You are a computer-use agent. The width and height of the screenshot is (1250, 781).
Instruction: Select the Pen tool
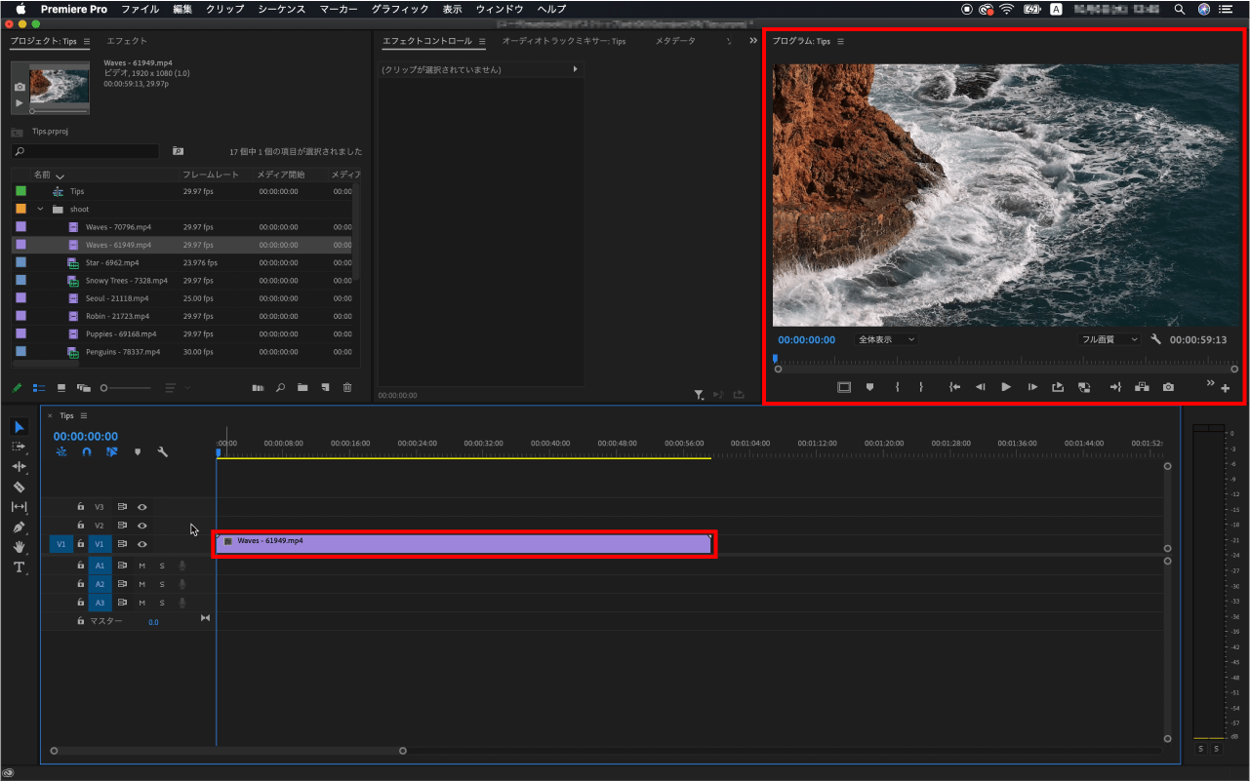pos(19,527)
